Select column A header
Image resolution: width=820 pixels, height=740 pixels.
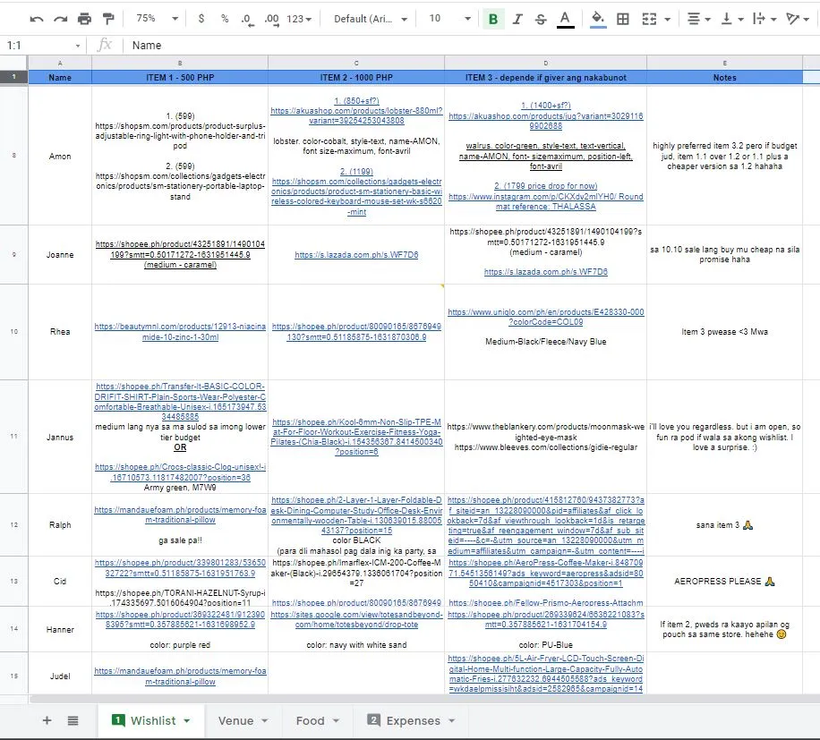pos(60,63)
